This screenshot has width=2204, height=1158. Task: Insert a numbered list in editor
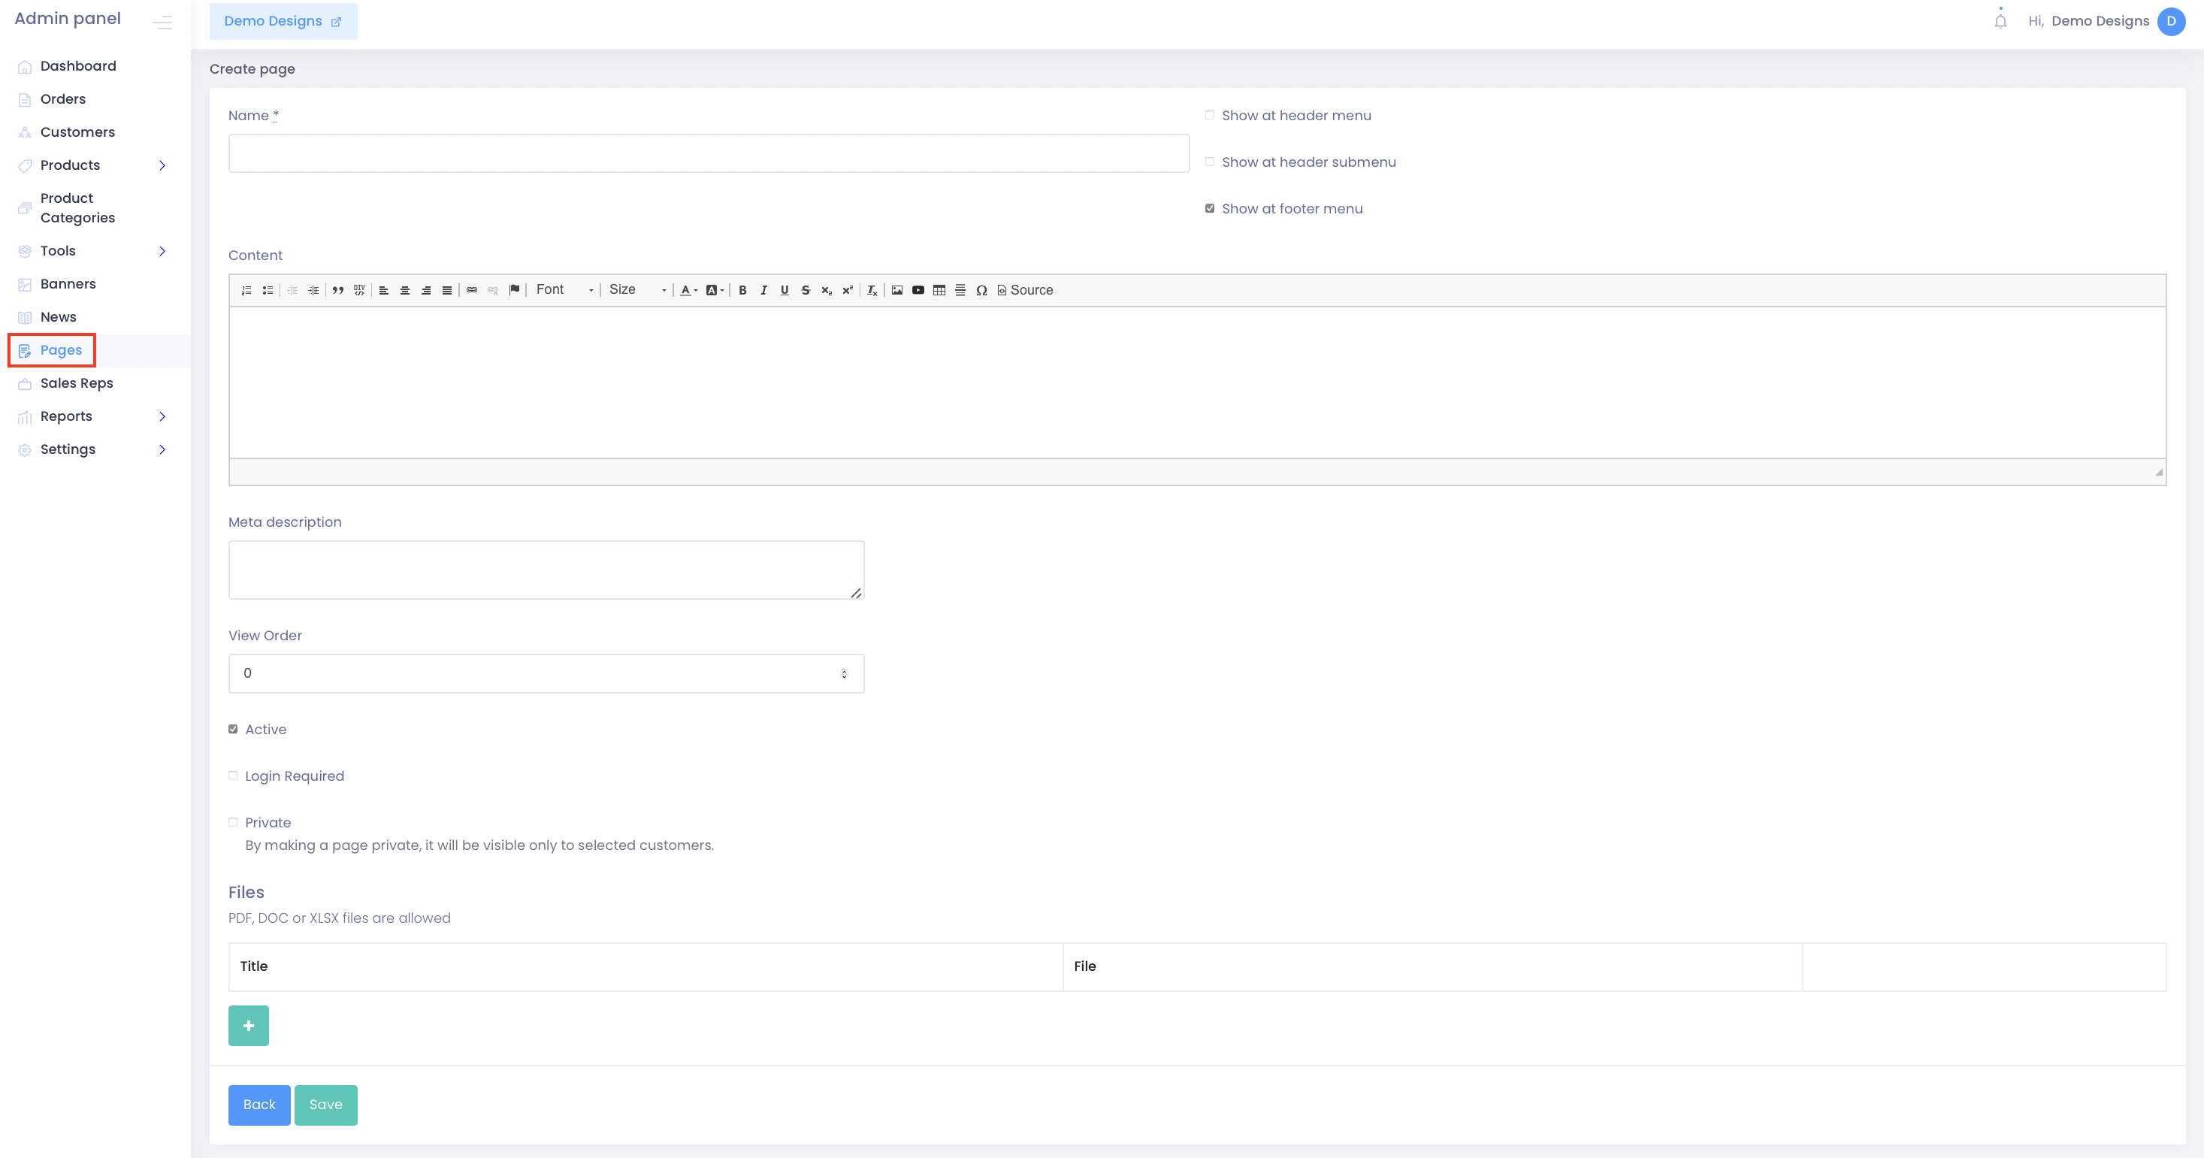coord(246,290)
